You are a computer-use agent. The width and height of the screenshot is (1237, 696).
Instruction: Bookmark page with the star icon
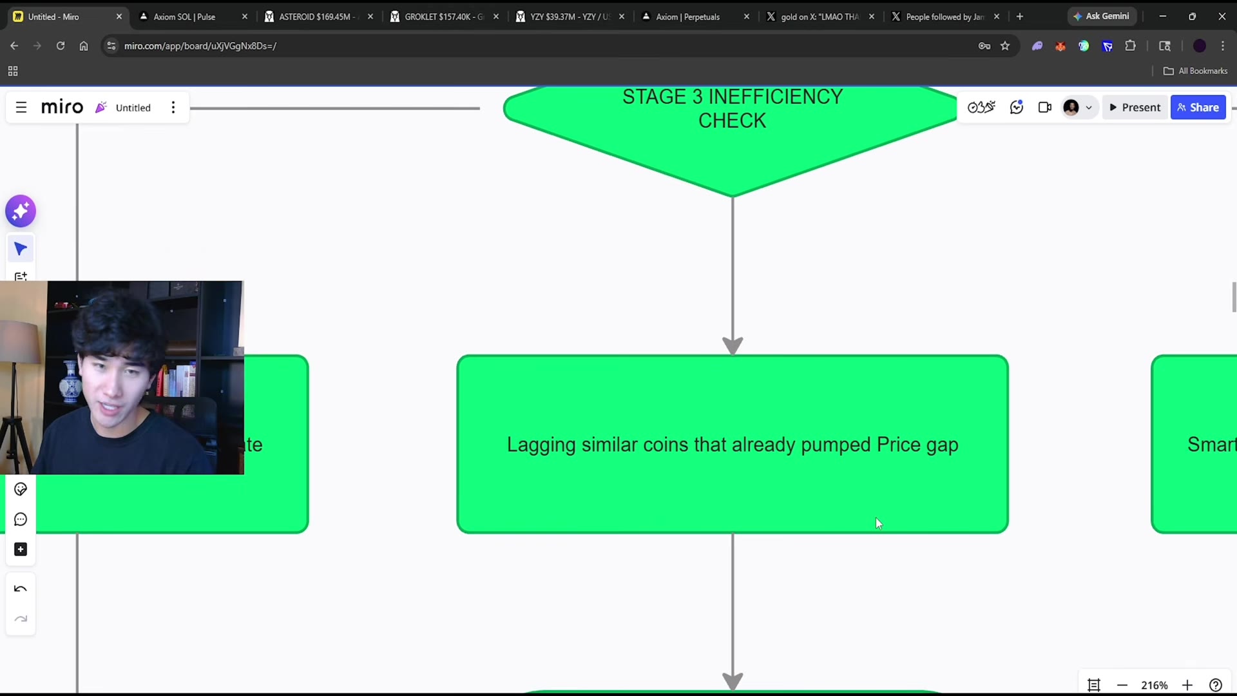coord(1005,46)
